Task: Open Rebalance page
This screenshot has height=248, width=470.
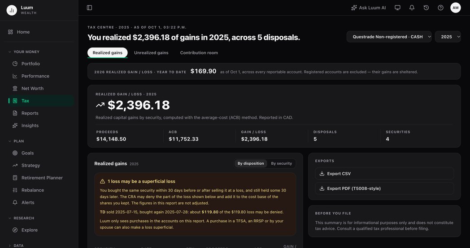Action: (41, 190)
